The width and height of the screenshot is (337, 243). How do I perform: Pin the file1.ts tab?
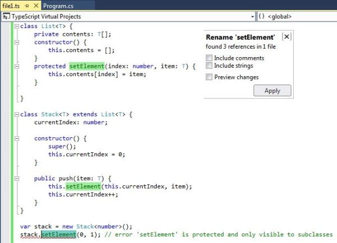point(27,6)
